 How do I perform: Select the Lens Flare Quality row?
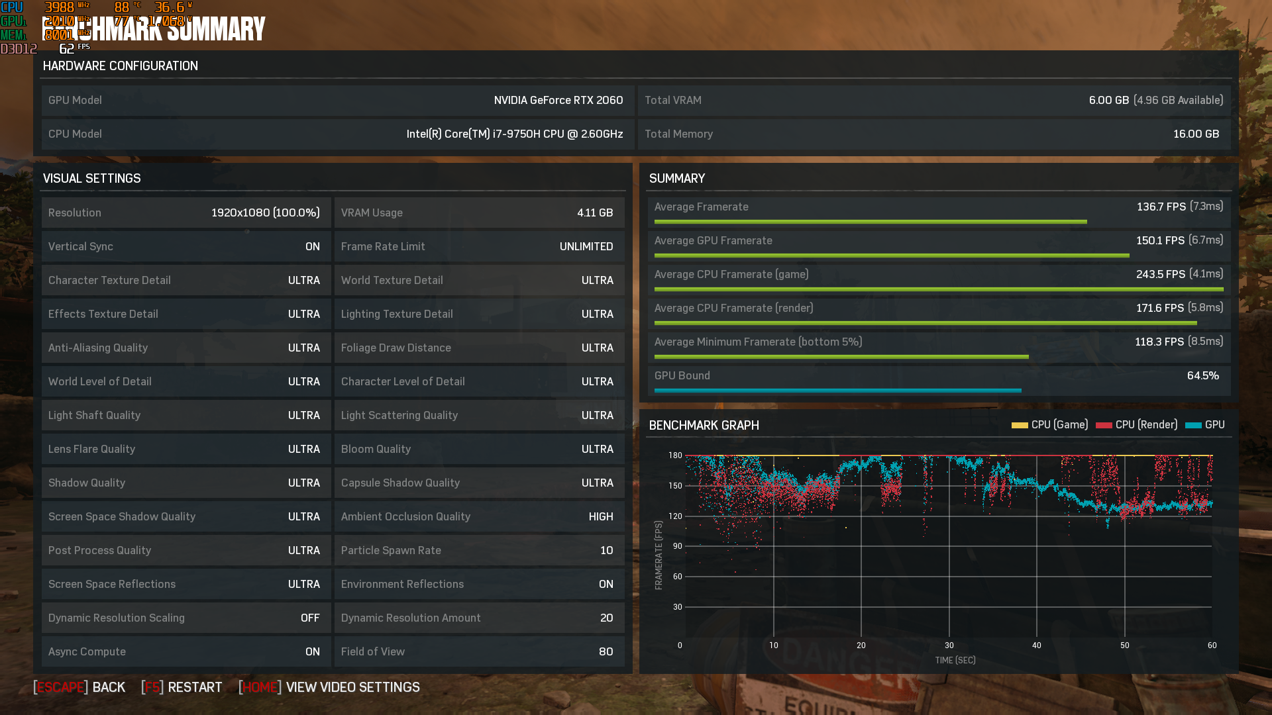coord(186,449)
